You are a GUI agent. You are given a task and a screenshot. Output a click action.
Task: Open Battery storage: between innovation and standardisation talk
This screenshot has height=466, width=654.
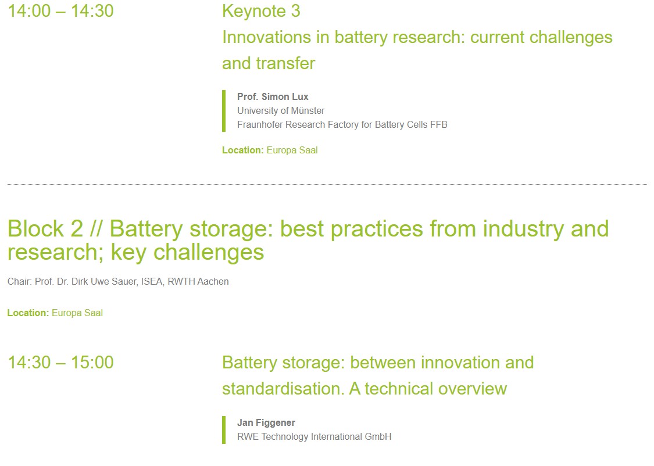pyautogui.click(x=377, y=363)
